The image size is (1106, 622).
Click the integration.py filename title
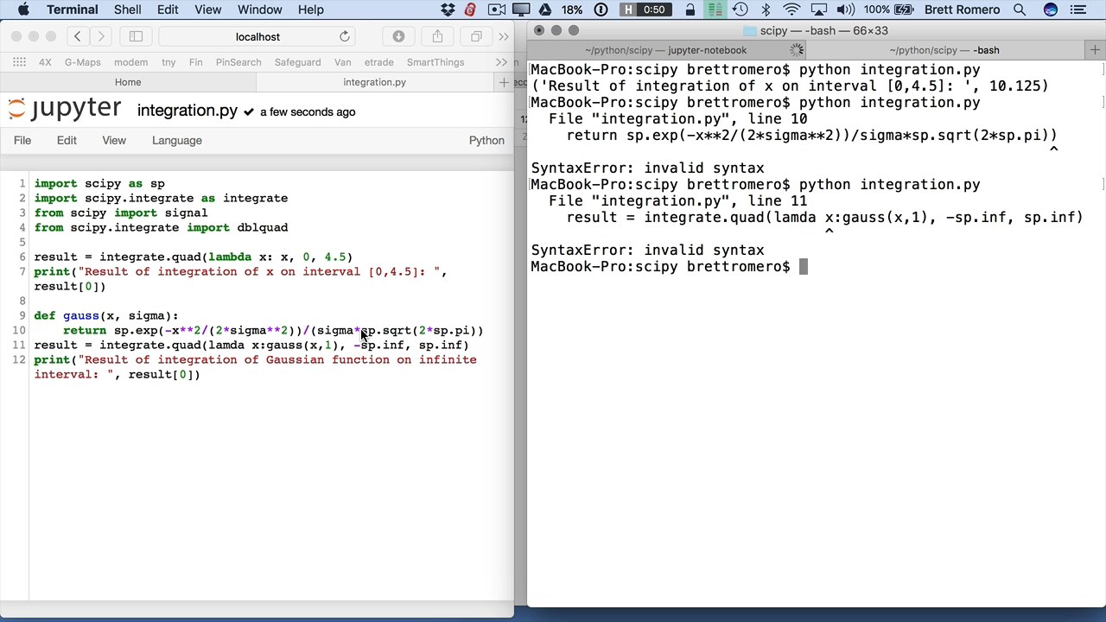pos(187,111)
